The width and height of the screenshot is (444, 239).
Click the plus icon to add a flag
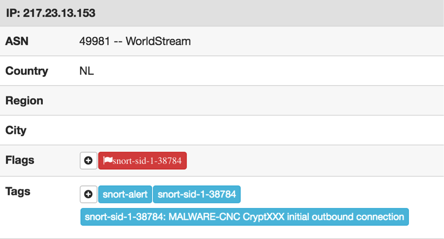[89, 161]
